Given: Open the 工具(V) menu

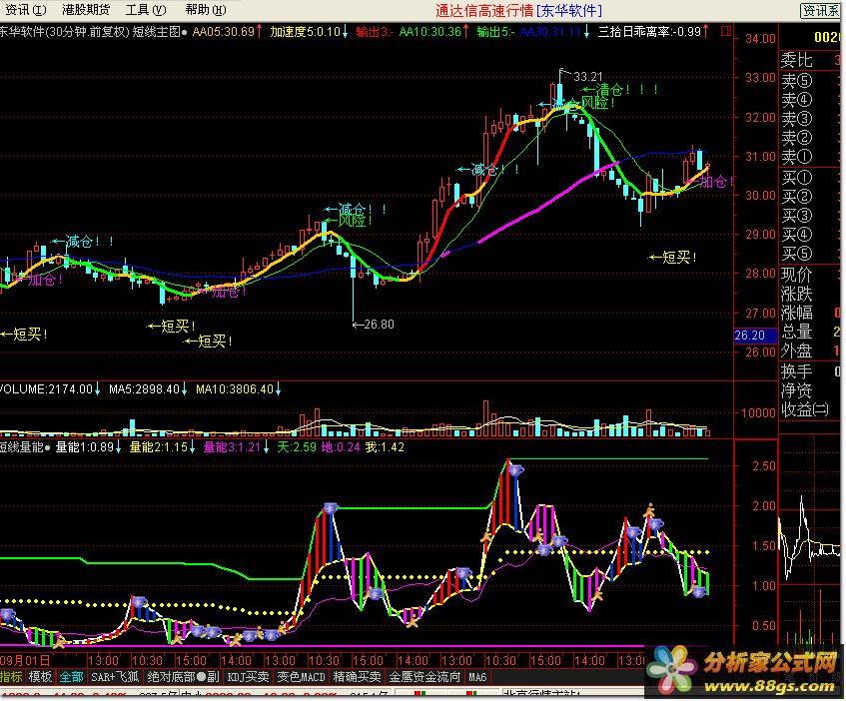Looking at the screenshot, I should tap(146, 10).
